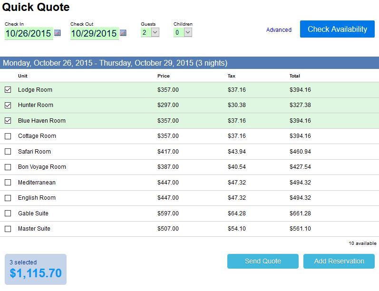Click the Add Reservation button
The height and width of the screenshot is (291, 379).
tap(339, 261)
